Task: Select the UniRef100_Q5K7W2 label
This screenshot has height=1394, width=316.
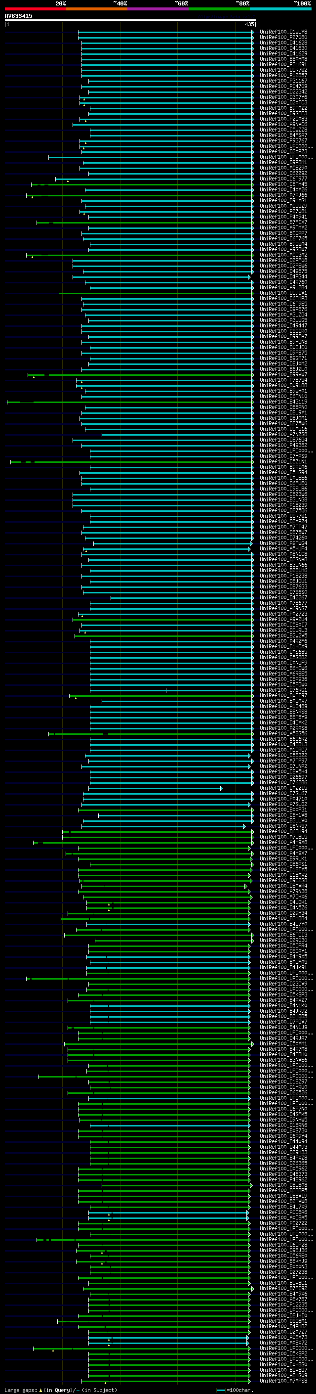Action: (x=283, y=70)
